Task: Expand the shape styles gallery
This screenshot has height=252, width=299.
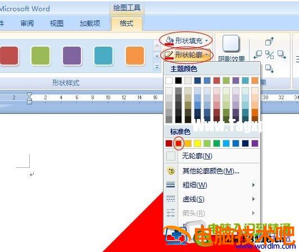Action: coord(157,67)
